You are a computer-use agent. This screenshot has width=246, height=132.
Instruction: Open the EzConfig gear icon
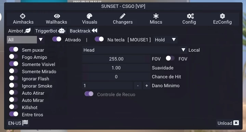[222, 16]
